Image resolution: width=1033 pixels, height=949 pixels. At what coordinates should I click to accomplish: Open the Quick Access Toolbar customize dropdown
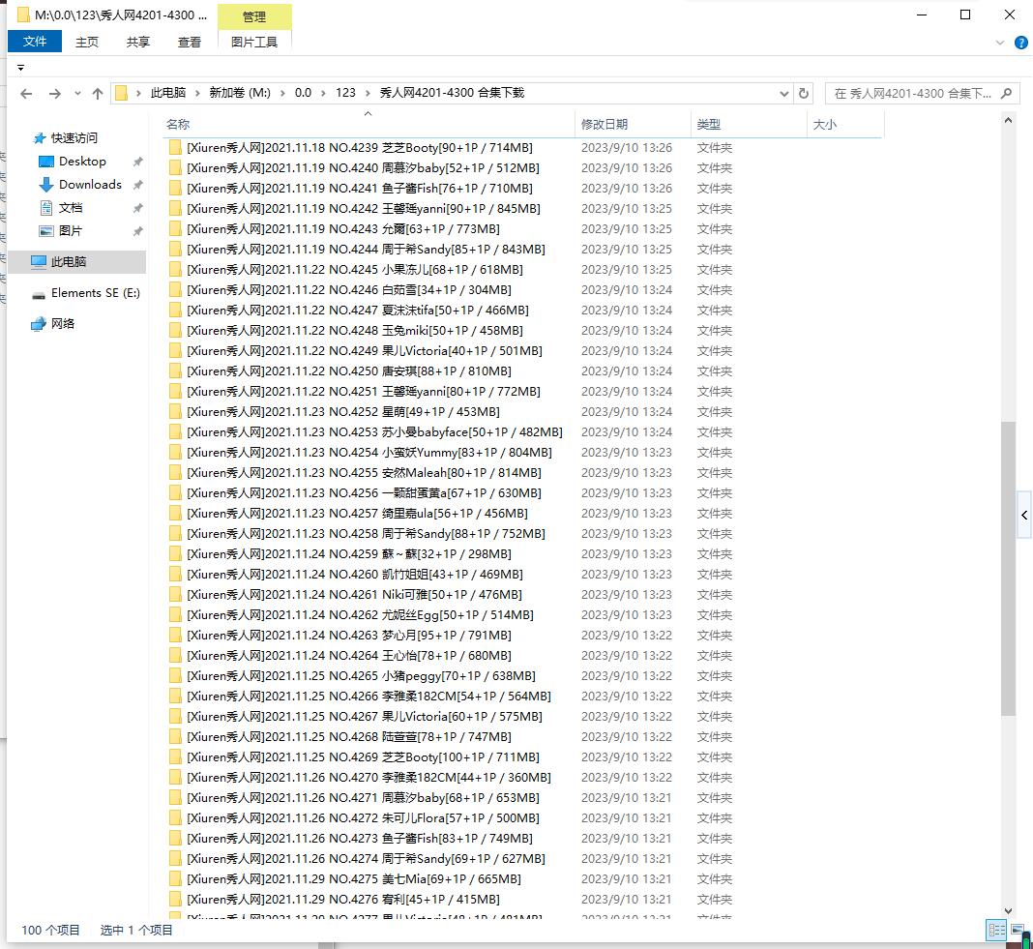tap(20, 68)
